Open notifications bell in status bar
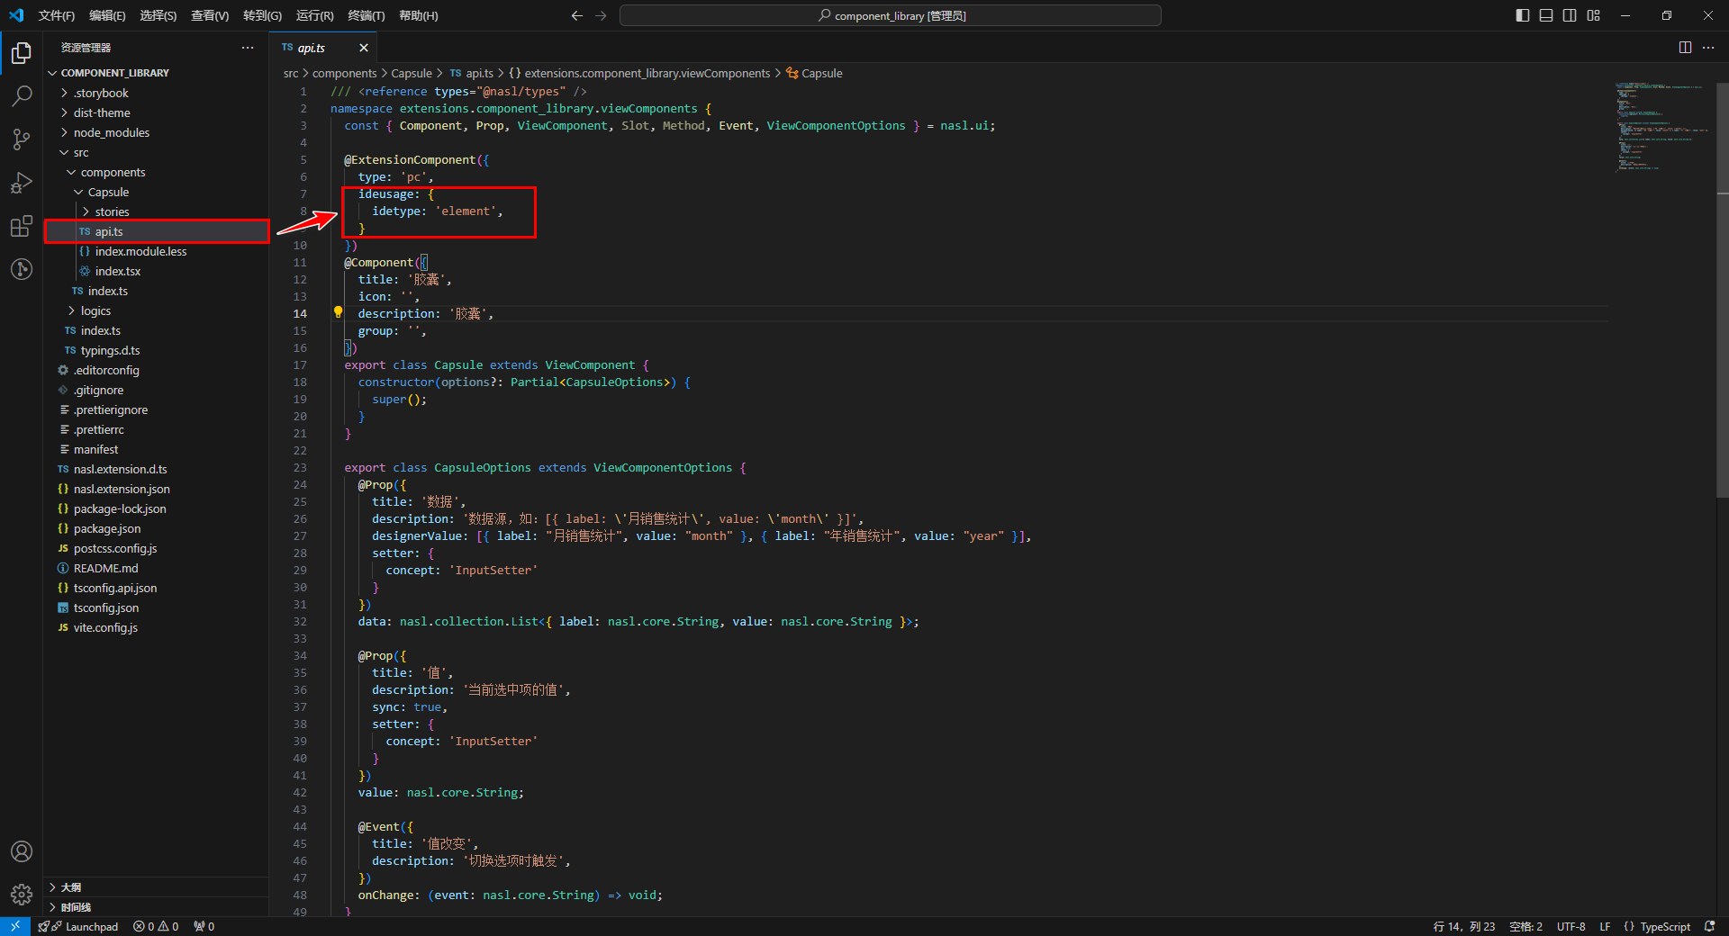The width and height of the screenshot is (1729, 936). pos(1709,926)
